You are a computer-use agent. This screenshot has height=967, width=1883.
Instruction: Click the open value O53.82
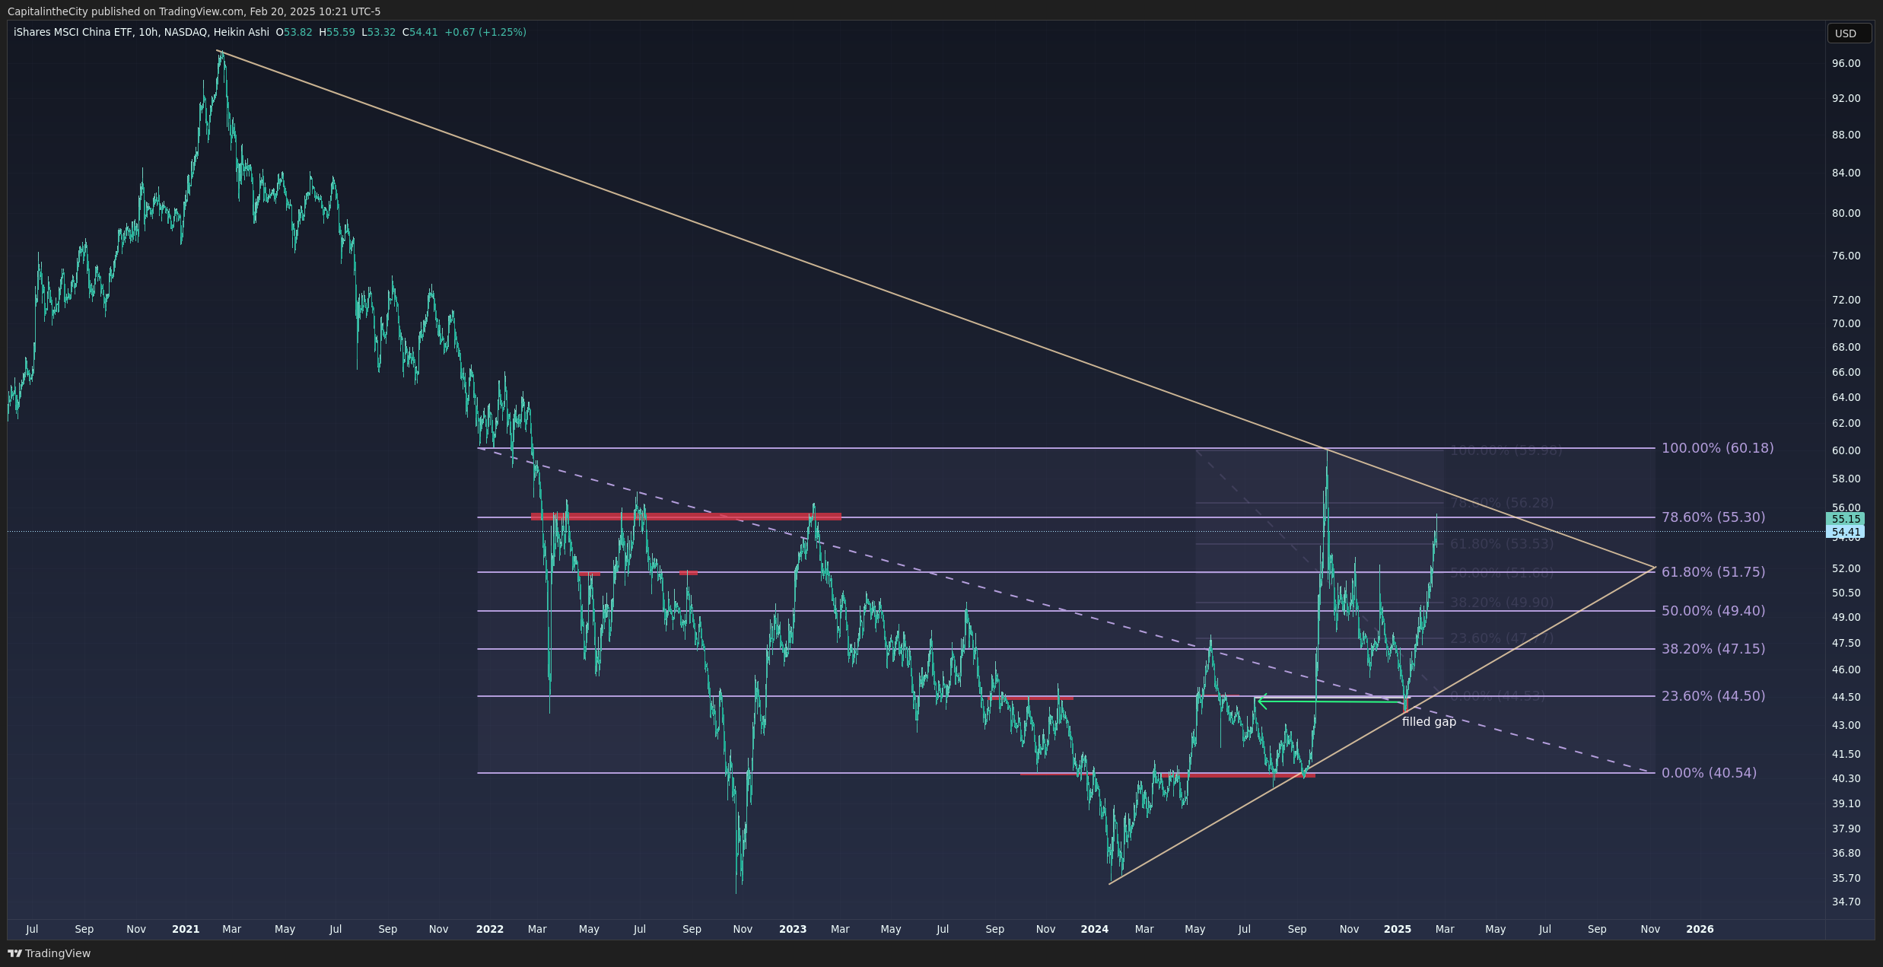pyautogui.click(x=294, y=32)
